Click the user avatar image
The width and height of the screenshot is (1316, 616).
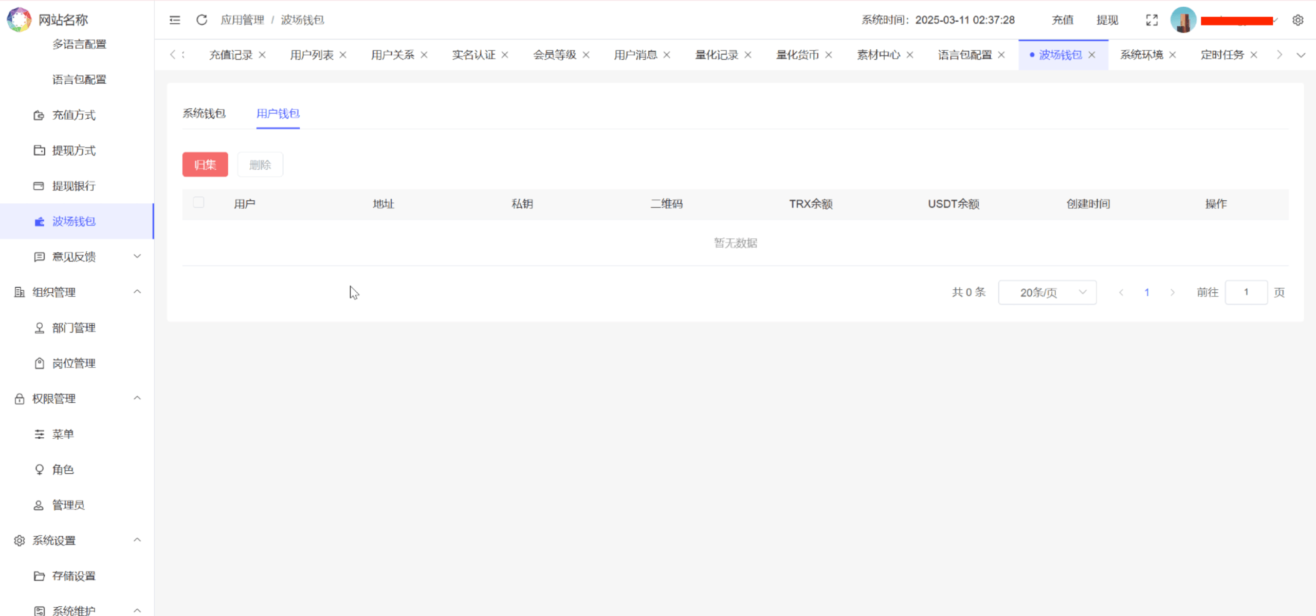pos(1184,20)
